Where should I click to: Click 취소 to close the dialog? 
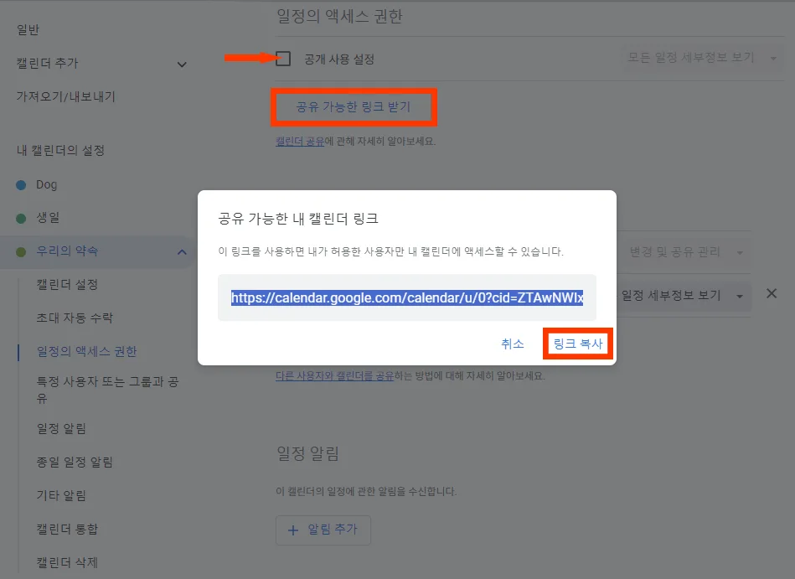(x=513, y=343)
